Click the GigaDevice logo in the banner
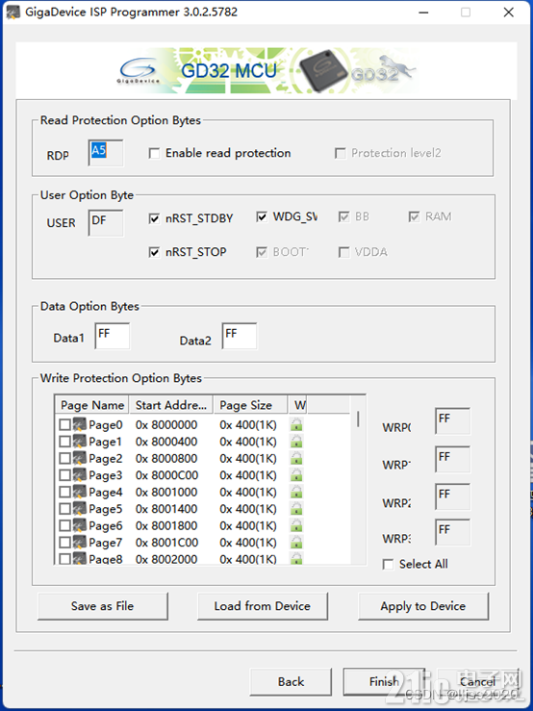This screenshot has height=711, width=533. tap(139, 71)
